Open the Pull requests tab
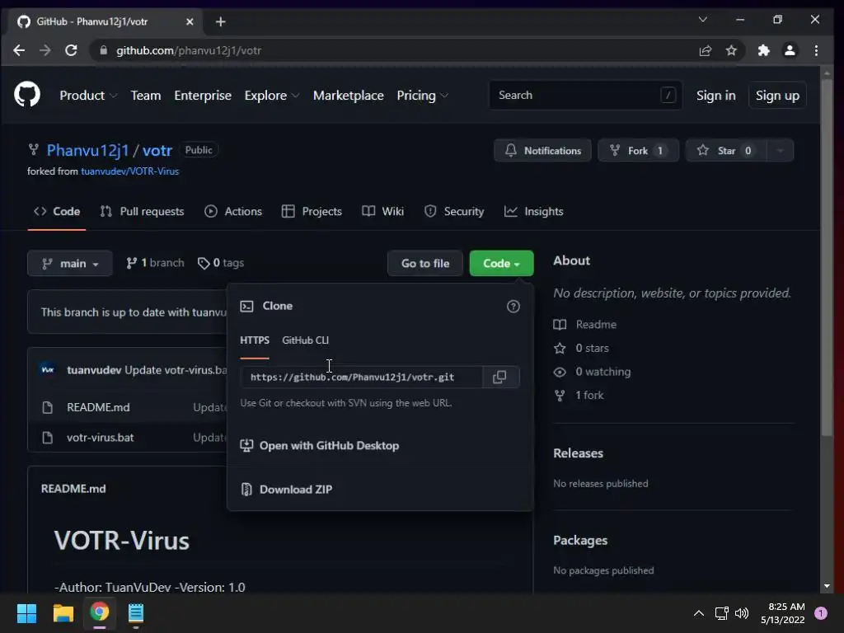Viewport: 844px width, 633px height. (142, 212)
